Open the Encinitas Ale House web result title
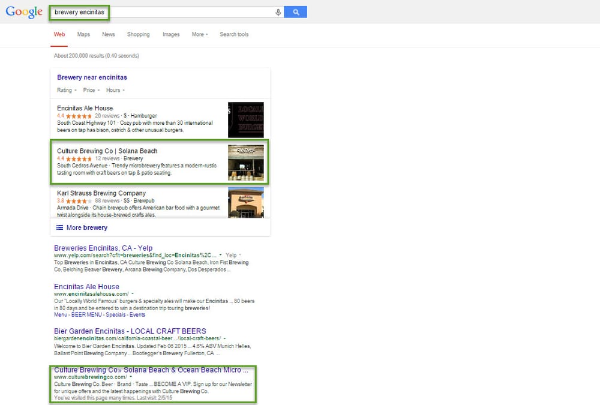Image resolution: width=600 pixels, height=405 pixels. pos(86,287)
